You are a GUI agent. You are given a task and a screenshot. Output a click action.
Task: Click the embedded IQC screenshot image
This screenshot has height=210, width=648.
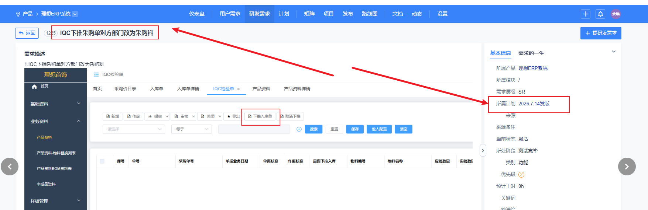[x=248, y=139]
